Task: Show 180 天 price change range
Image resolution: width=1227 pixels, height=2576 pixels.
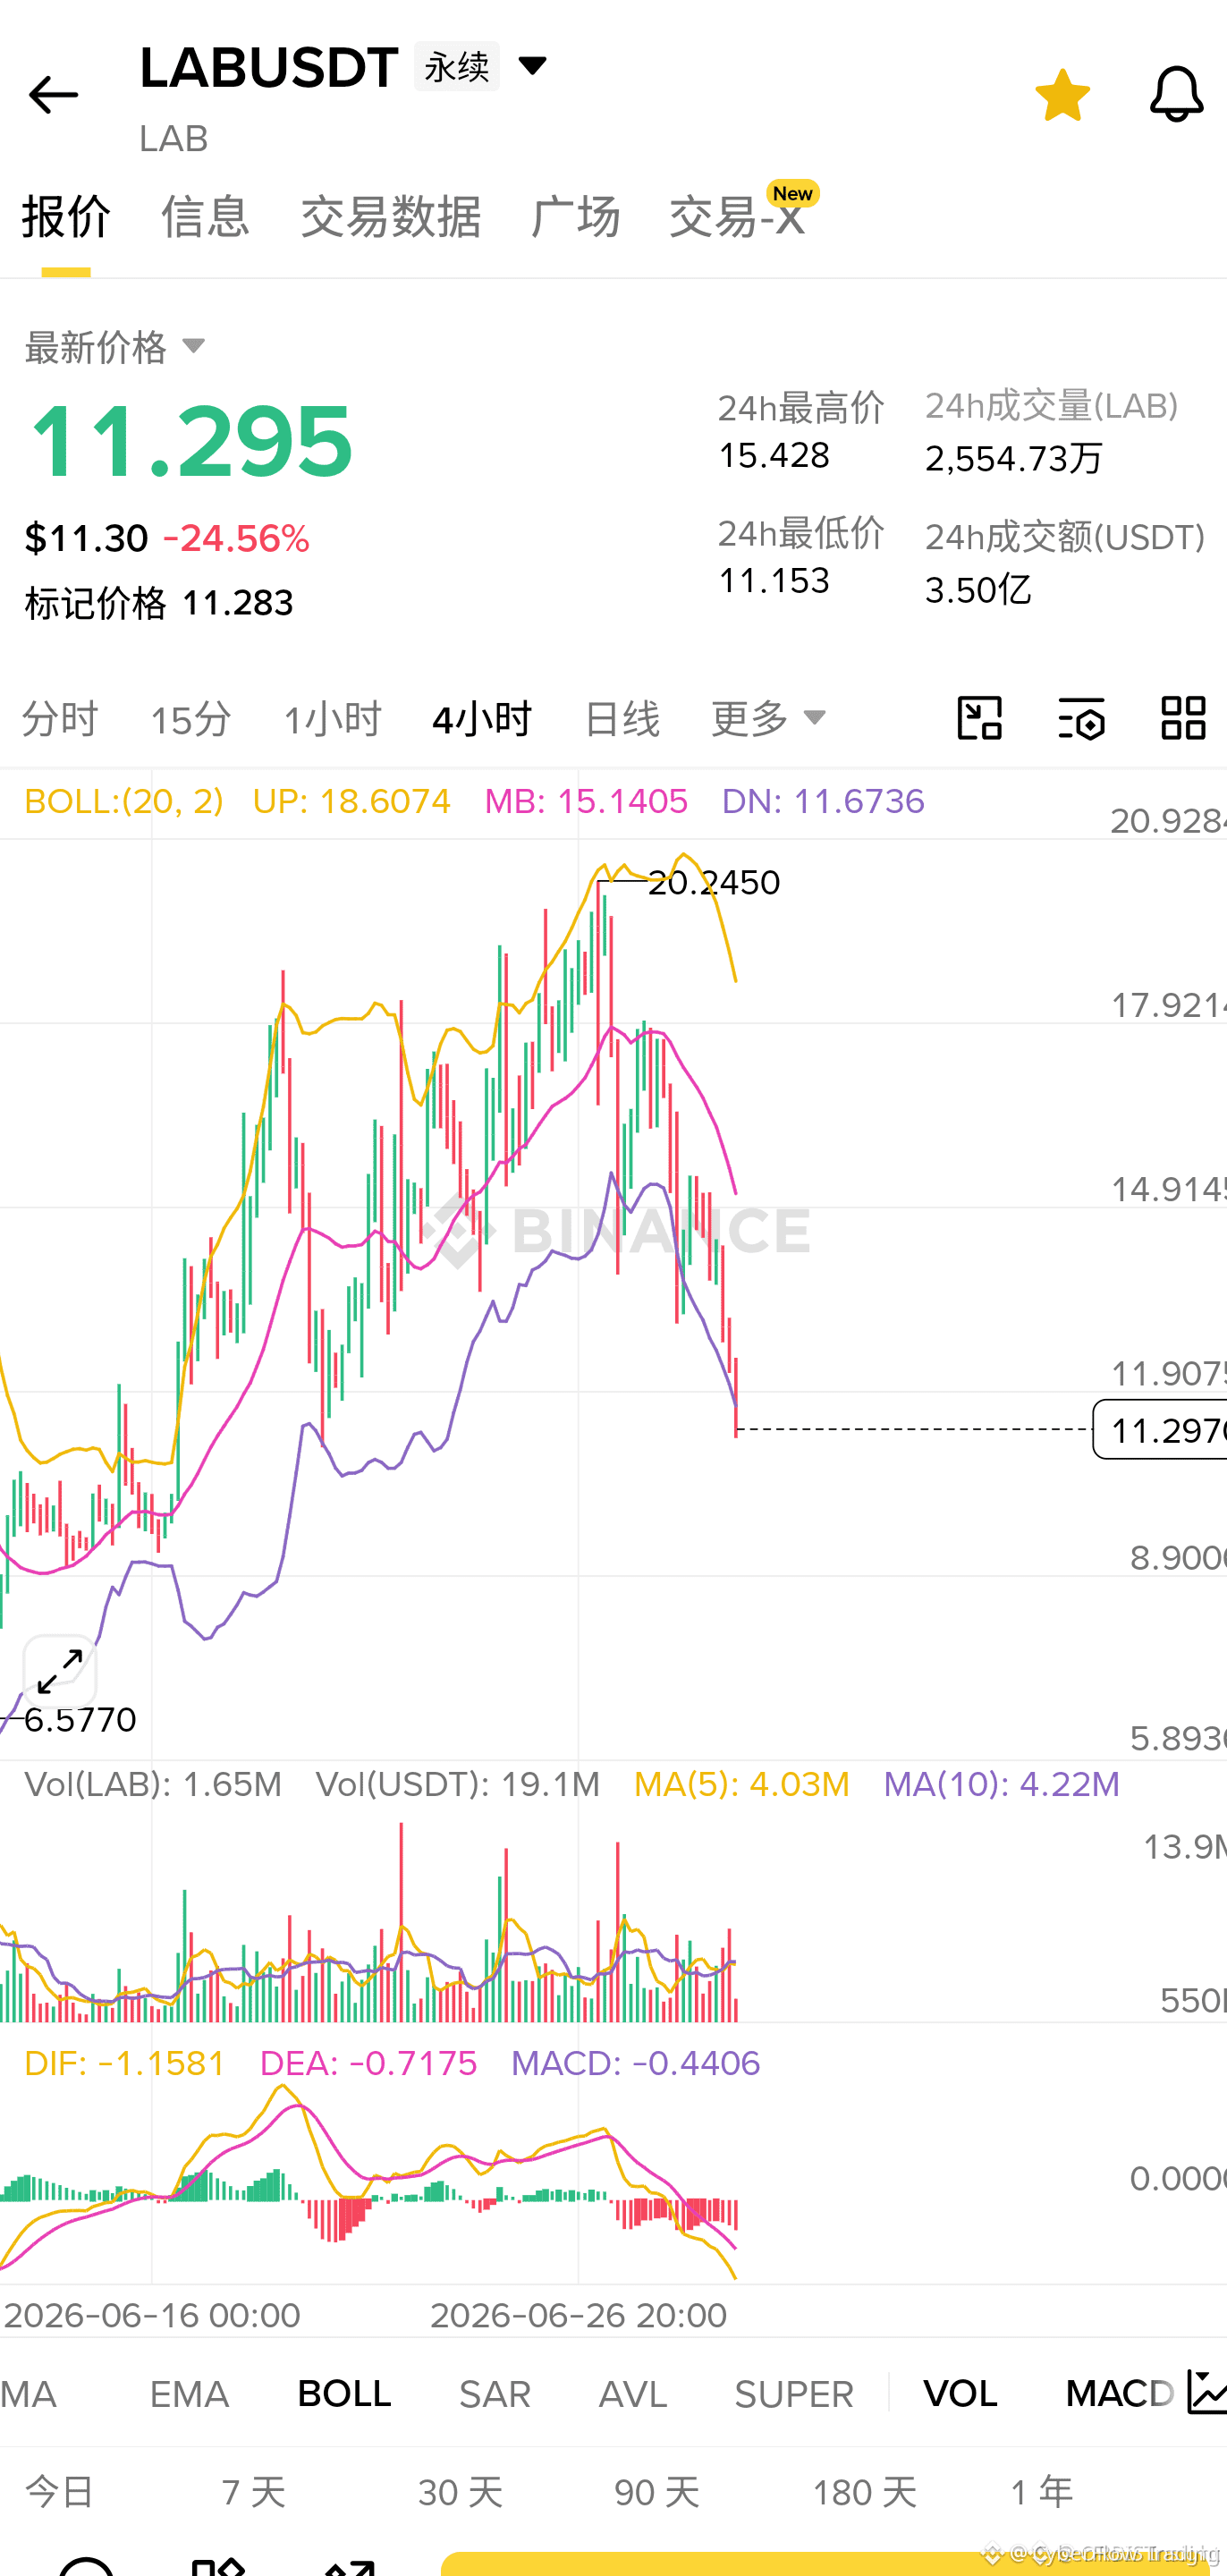Action: pos(864,2492)
